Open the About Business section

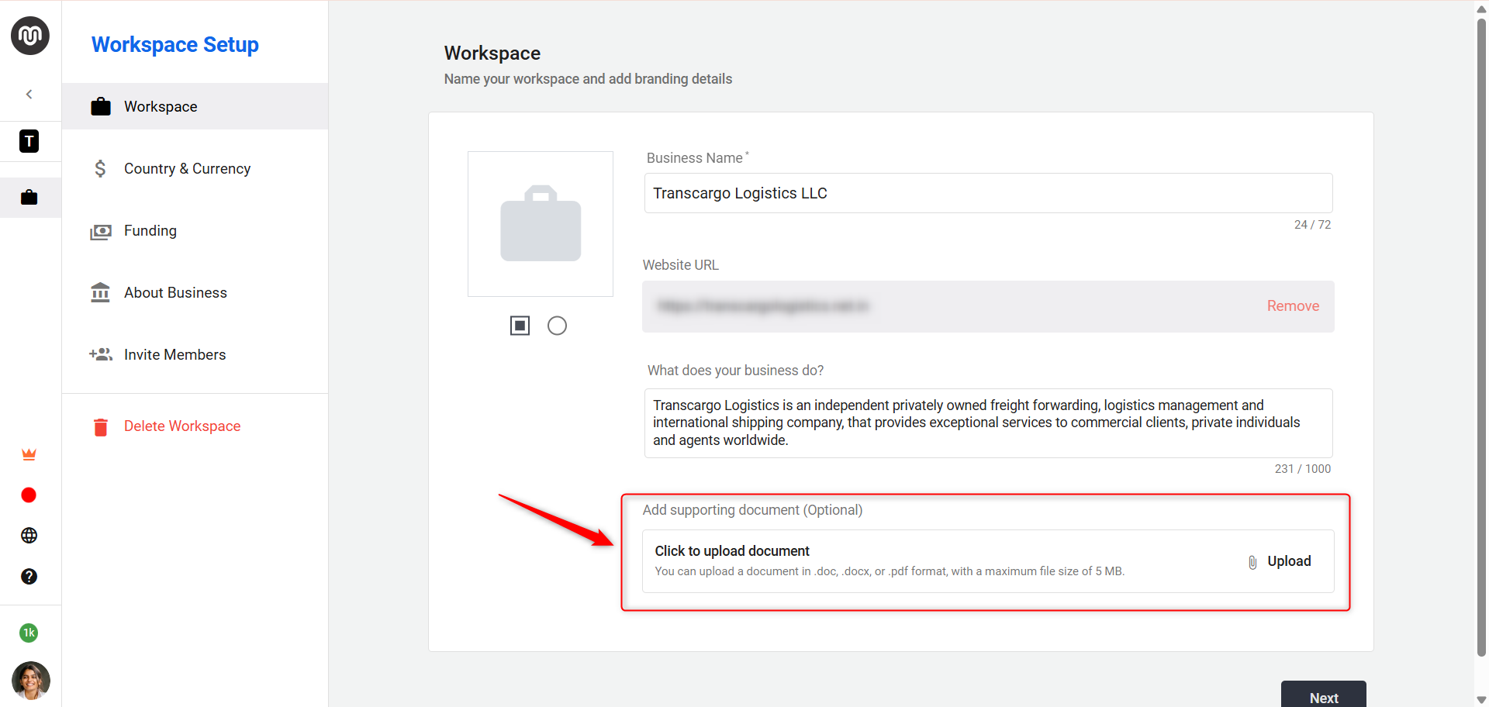195,292
